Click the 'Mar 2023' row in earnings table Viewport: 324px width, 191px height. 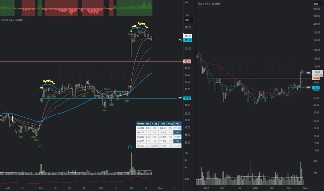pos(159,132)
